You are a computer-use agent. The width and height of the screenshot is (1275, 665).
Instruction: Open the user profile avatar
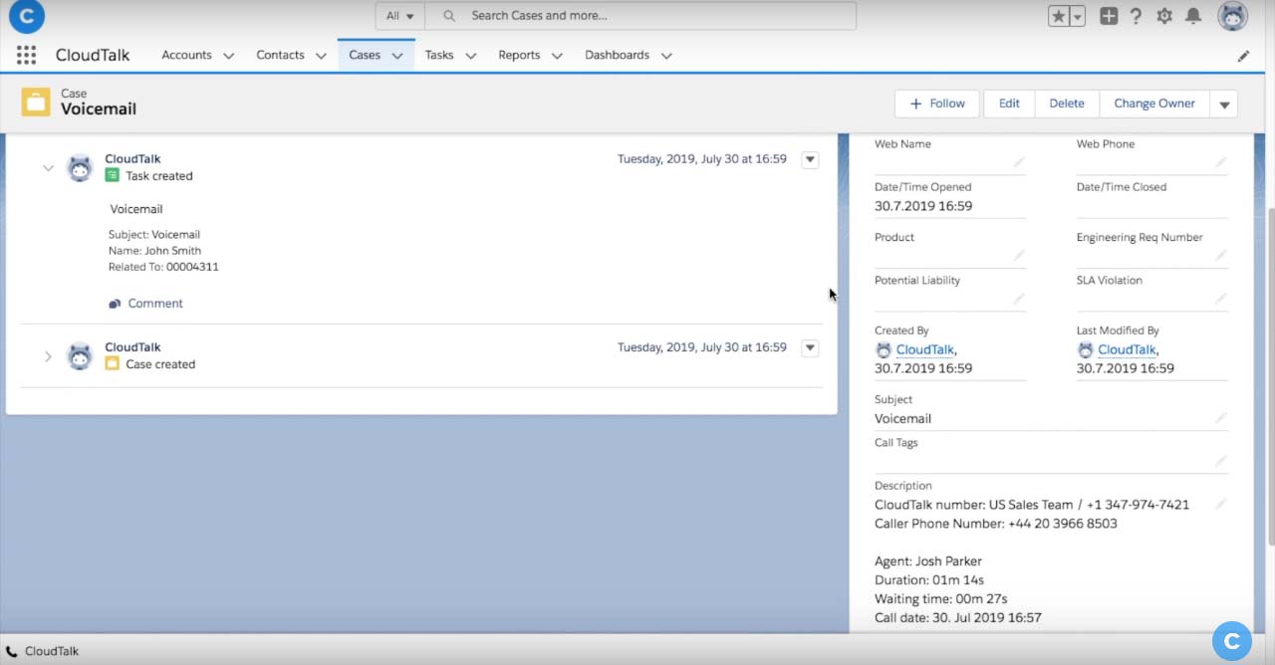pyautogui.click(x=1232, y=16)
